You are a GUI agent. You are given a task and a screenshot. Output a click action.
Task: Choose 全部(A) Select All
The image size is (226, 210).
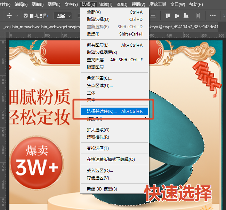(x=115, y=12)
